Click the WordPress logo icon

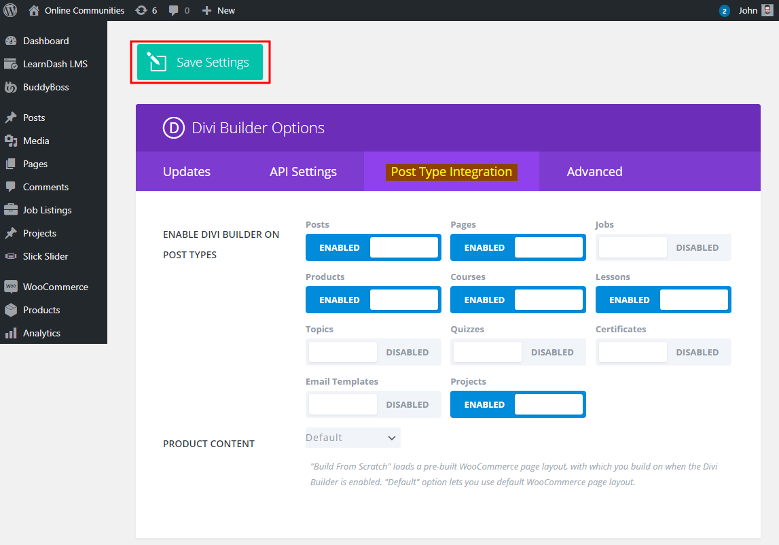click(10, 10)
